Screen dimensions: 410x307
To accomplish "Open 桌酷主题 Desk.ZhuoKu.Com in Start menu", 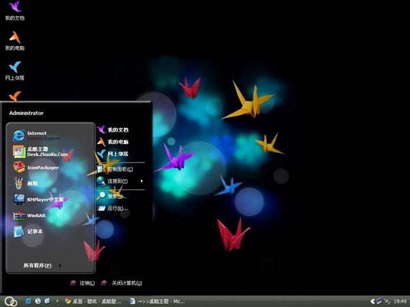I will (40, 152).
